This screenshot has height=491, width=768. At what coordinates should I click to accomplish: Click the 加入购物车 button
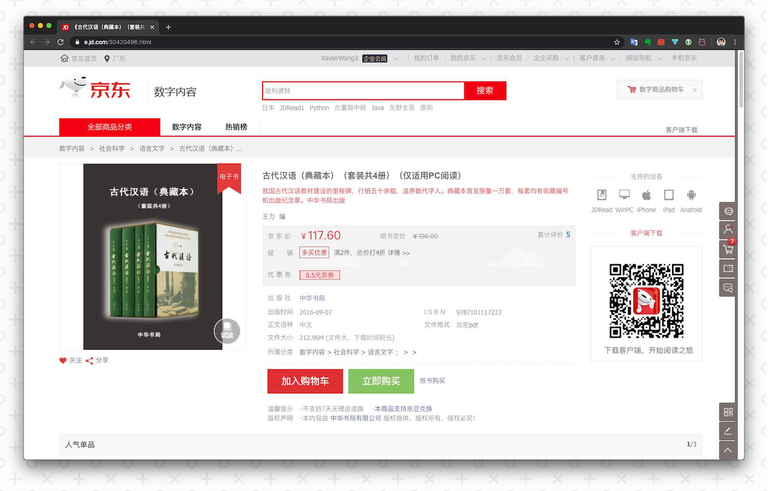[305, 381]
